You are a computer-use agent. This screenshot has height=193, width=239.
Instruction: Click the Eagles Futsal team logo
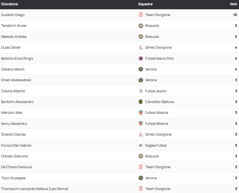coord(141,145)
